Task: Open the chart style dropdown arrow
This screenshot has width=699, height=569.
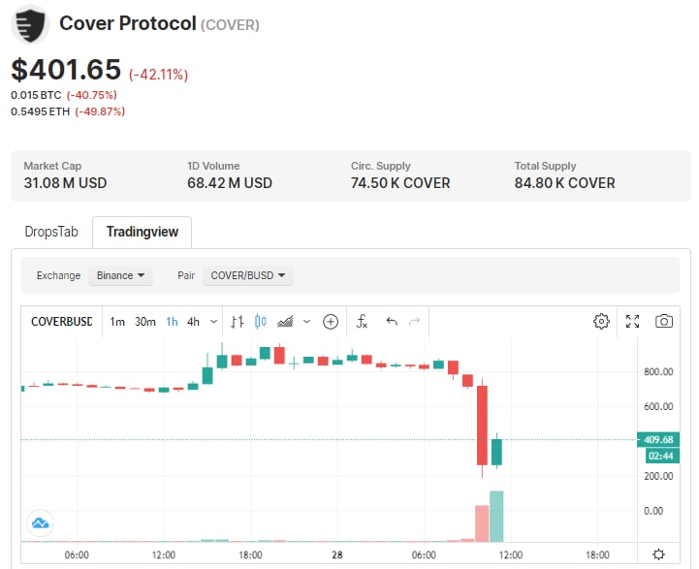Action: (x=306, y=321)
